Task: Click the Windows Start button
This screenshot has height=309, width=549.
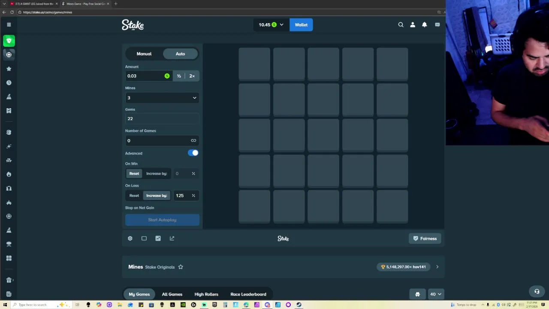Action: click(x=4, y=305)
